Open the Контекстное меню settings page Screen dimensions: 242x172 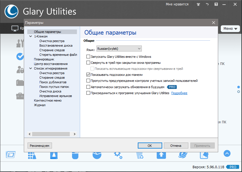[48, 100]
